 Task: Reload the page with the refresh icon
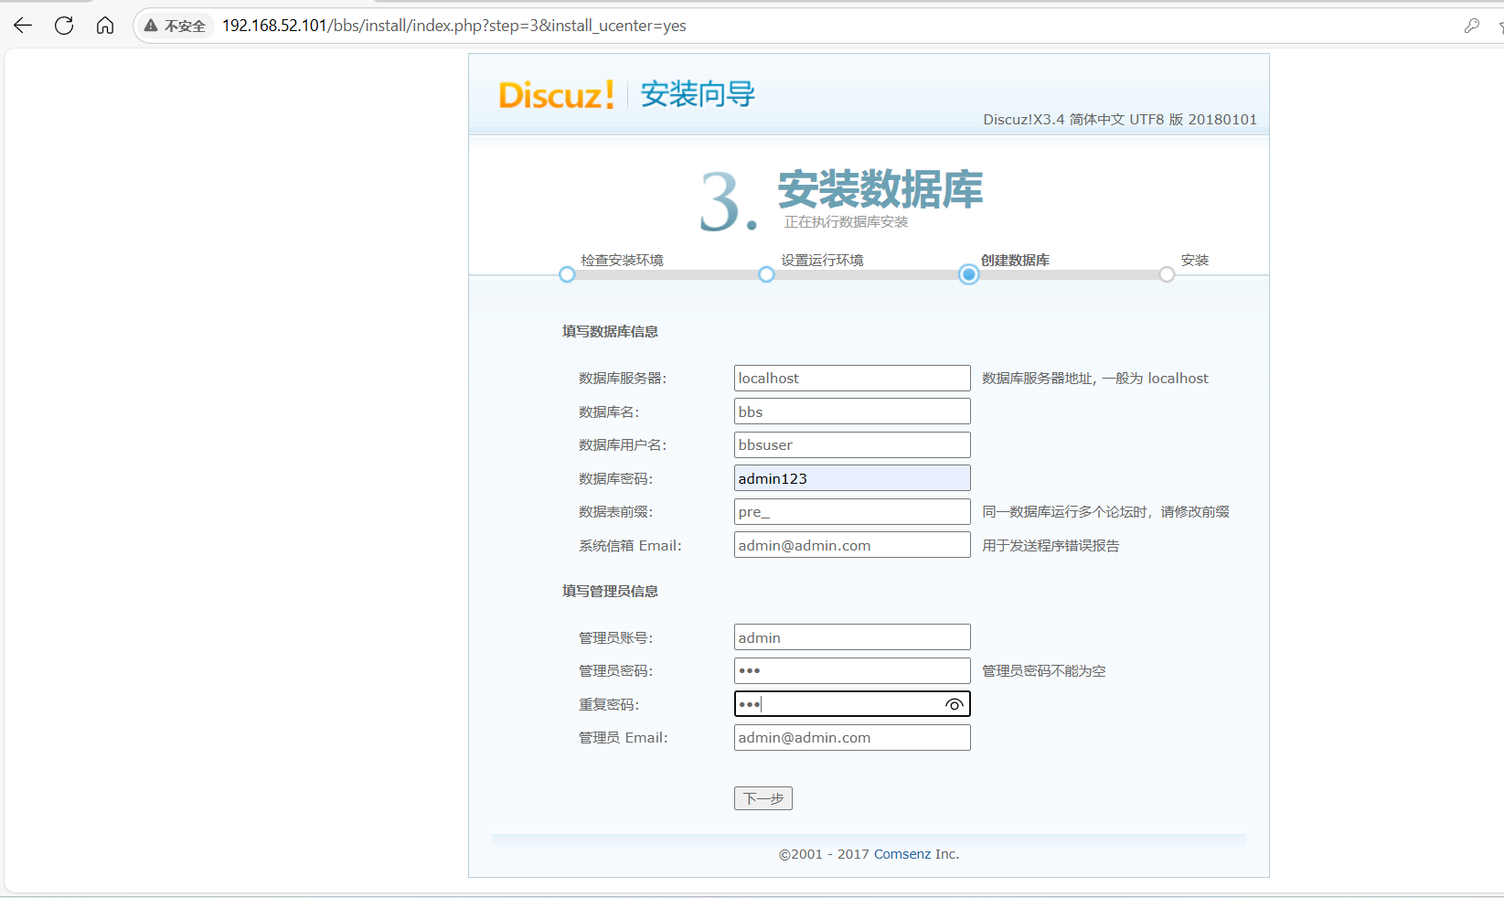64,26
